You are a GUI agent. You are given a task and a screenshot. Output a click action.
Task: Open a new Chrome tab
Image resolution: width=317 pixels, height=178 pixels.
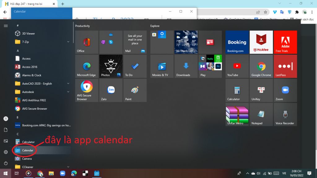[63, 4]
